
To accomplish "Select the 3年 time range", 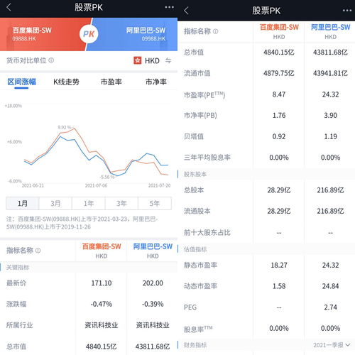I will [x=121, y=203].
